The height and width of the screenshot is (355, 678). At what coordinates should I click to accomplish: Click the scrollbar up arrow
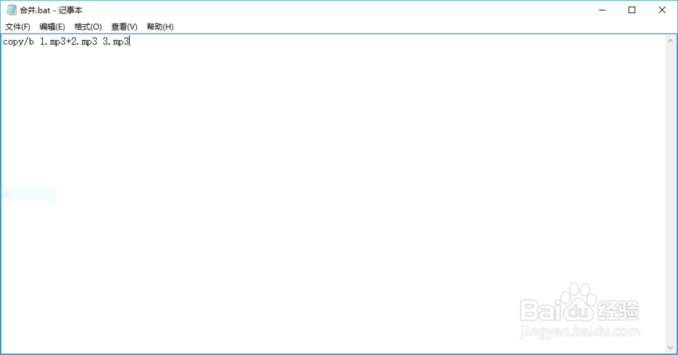[x=671, y=41]
